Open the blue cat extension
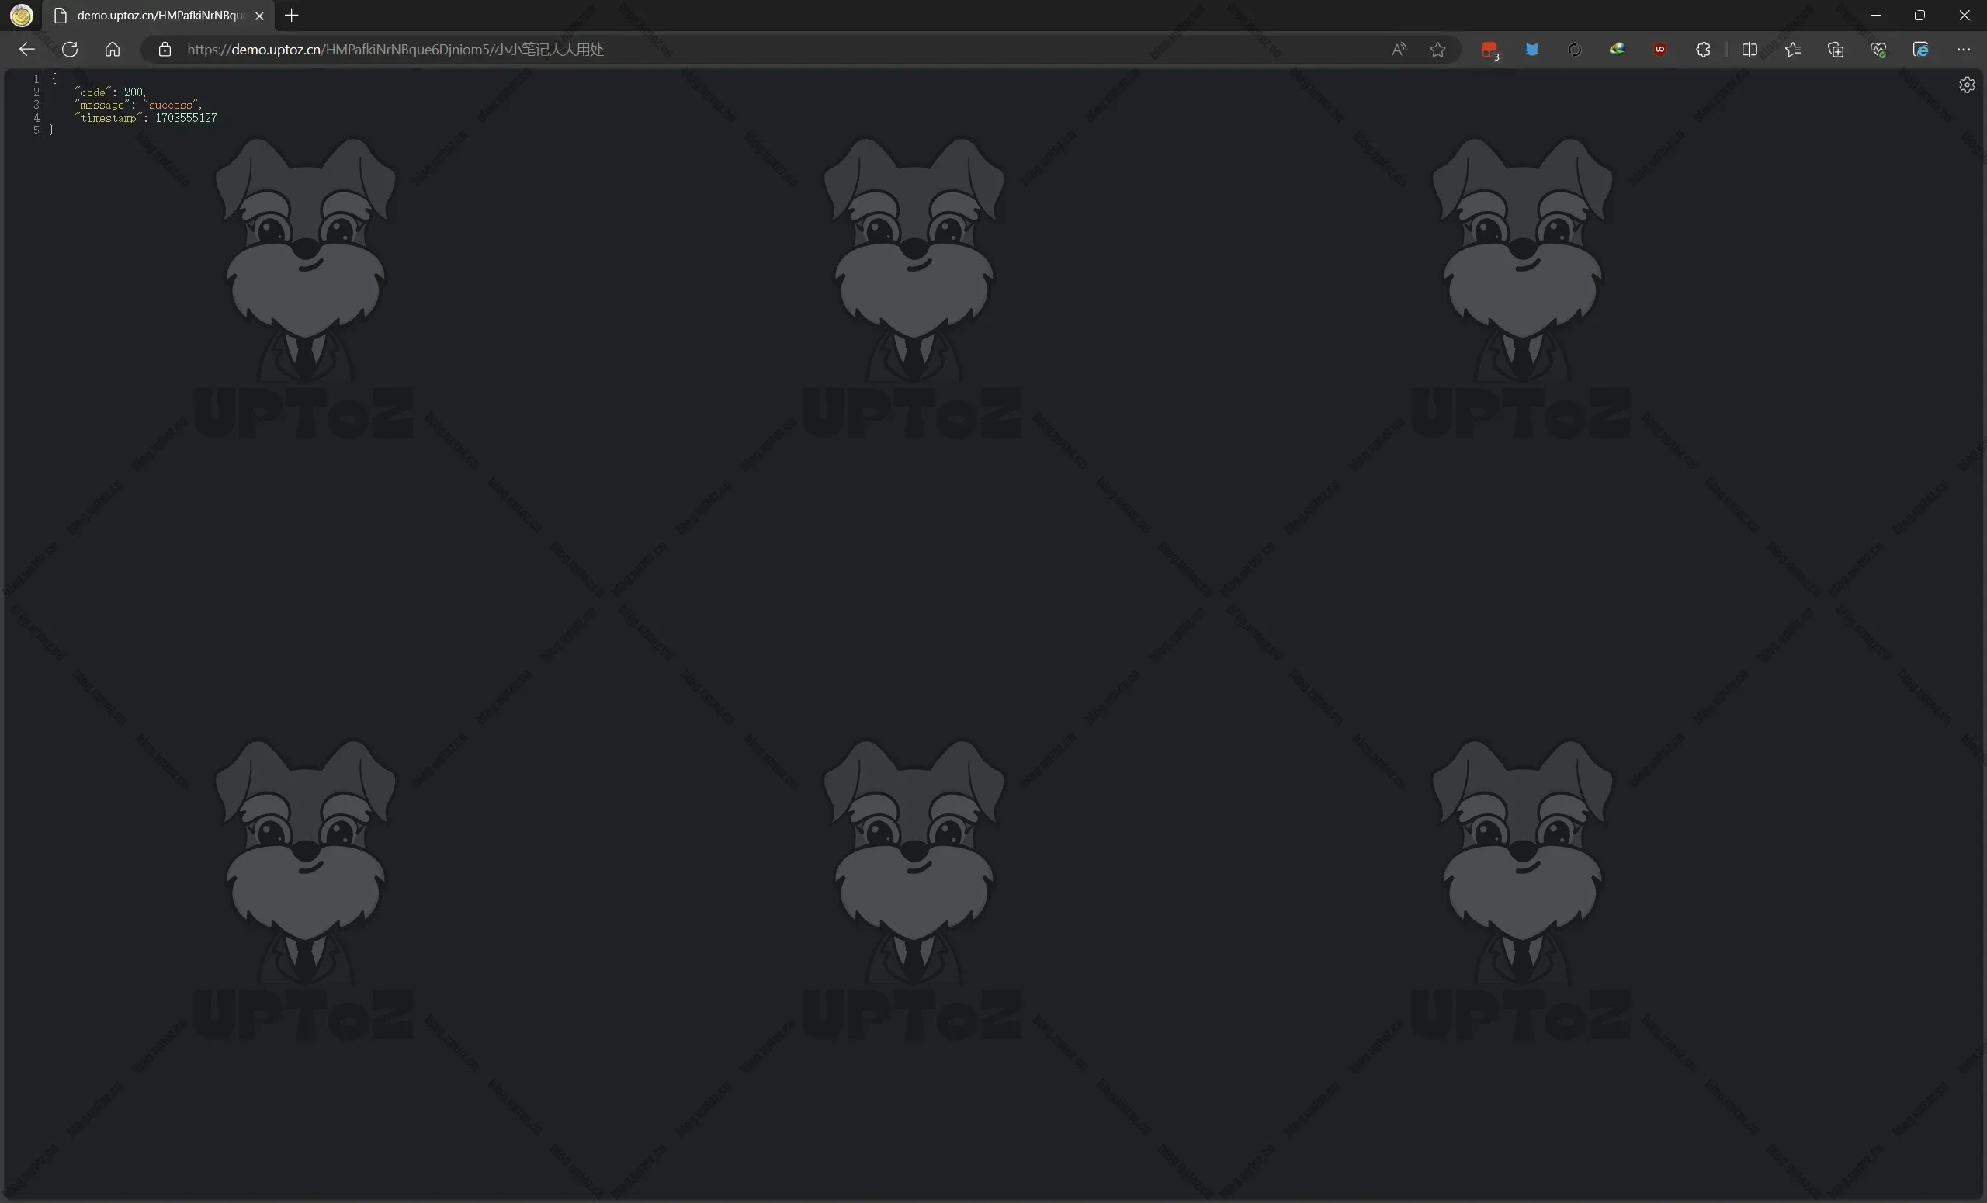This screenshot has width=1987, height=1203. coord(1531,49)
